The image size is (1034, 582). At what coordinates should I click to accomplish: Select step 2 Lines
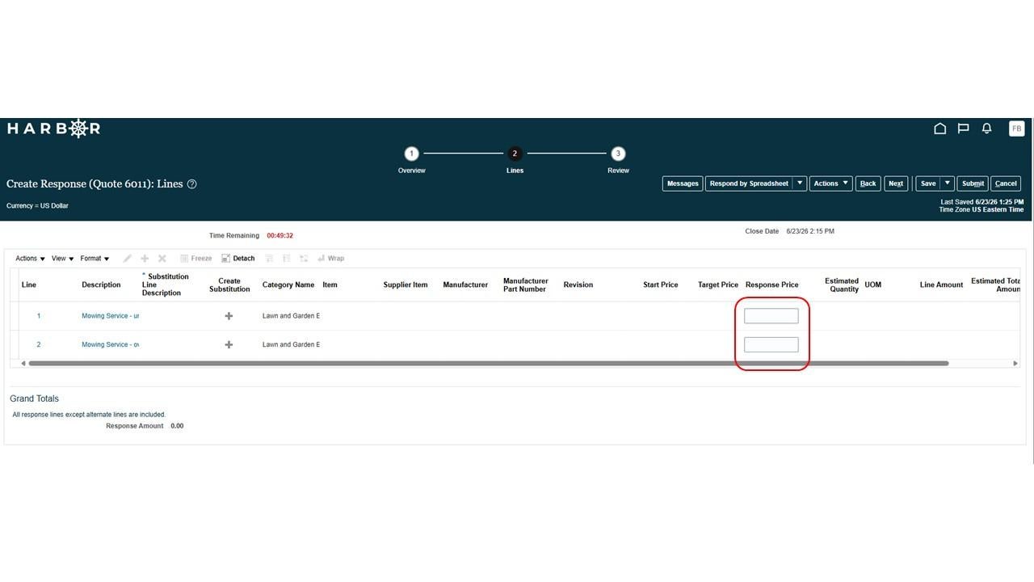[515, 154]
